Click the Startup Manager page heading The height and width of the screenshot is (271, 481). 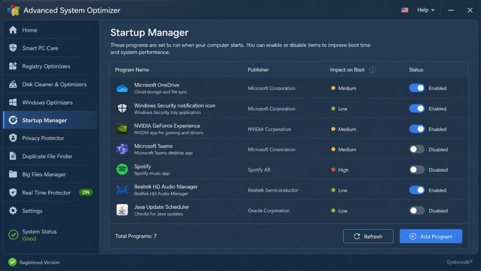(x=150, y=33)
